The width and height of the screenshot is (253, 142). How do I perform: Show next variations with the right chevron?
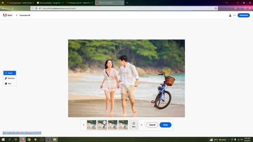click(142, 125)
